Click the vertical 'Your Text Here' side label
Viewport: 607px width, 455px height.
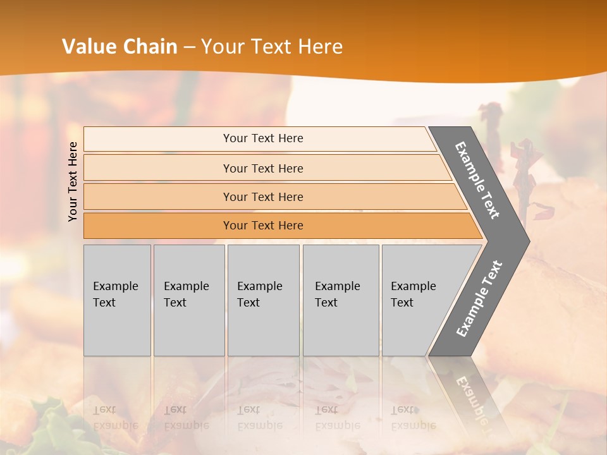tap(73, 182)
